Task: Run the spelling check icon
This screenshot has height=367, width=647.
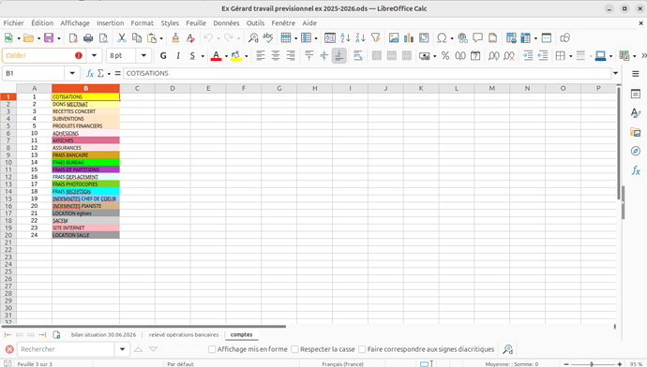Action: 268,37
